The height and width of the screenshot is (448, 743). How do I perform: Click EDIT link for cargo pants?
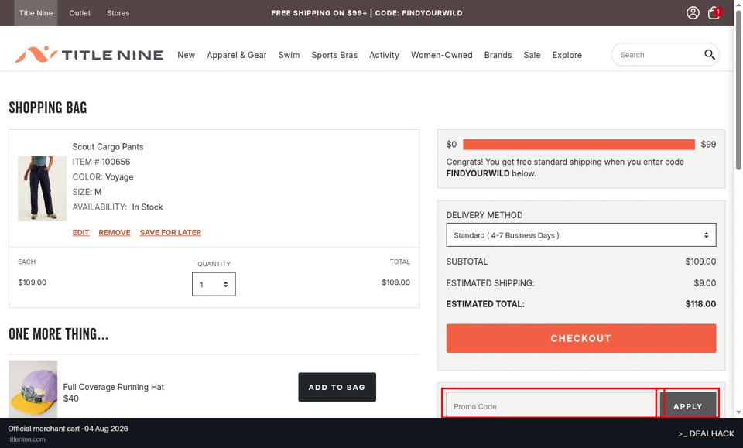(80, 233)
